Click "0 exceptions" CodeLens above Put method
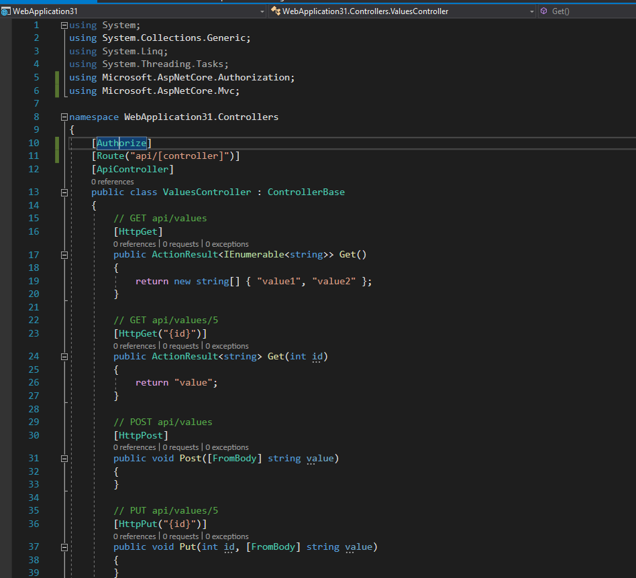Viewport: 636px width, 578px height. coord(227,536)
